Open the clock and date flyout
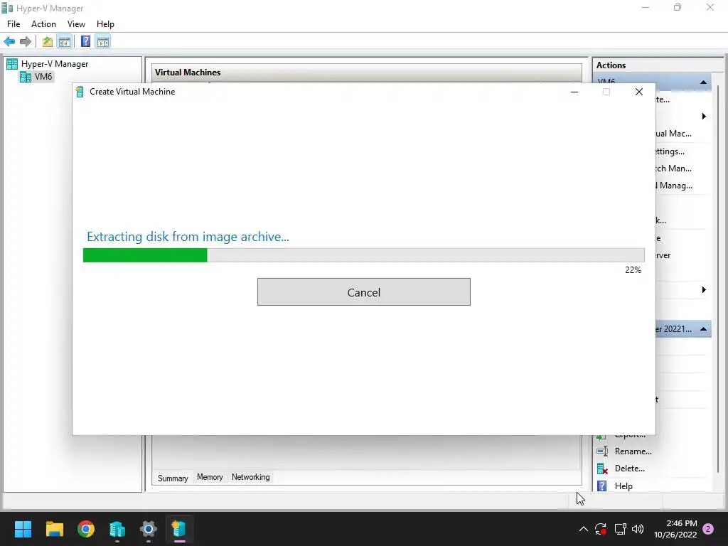This screenshot has width=728, height=546. click(x=675, y=529)
